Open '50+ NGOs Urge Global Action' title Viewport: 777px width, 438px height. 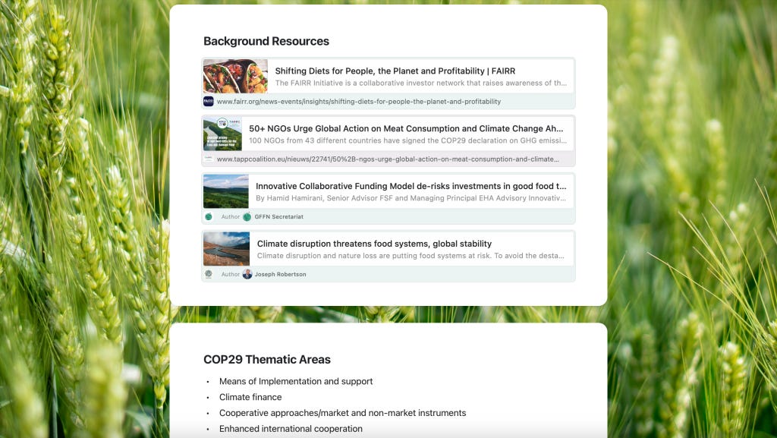coord(406,128)
